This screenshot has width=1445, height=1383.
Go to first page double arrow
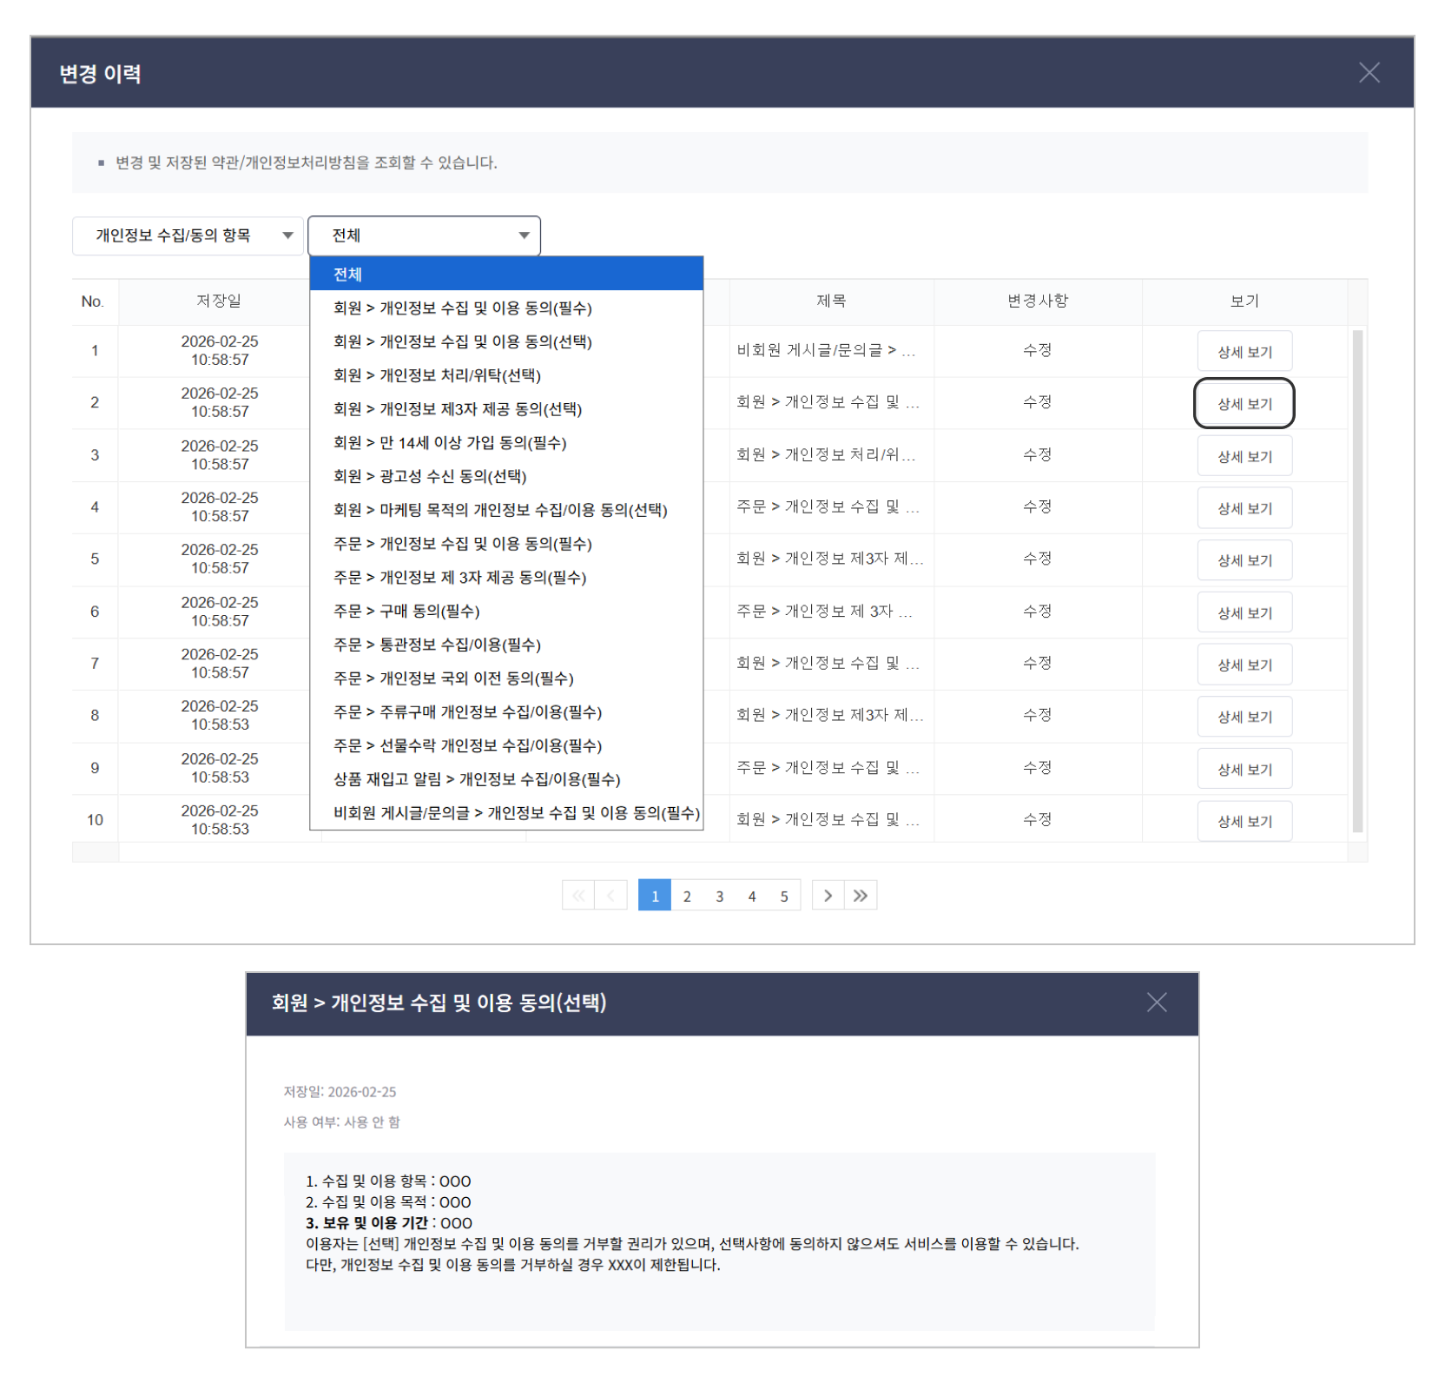pyautogui.click(x=578, y=896)
